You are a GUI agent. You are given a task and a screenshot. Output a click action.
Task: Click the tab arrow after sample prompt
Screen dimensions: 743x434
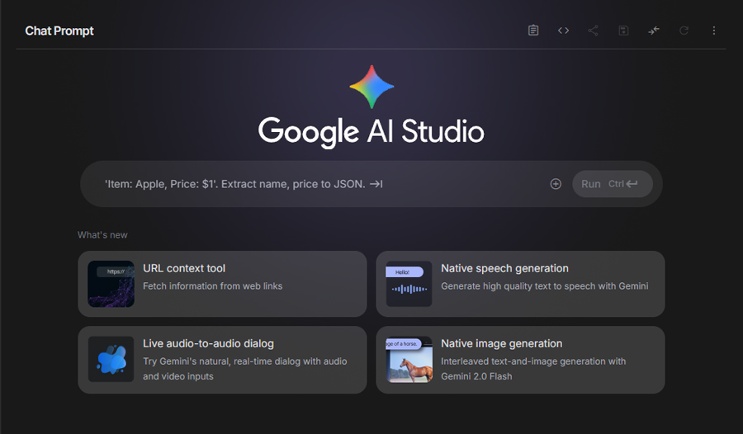pos(376,184)
